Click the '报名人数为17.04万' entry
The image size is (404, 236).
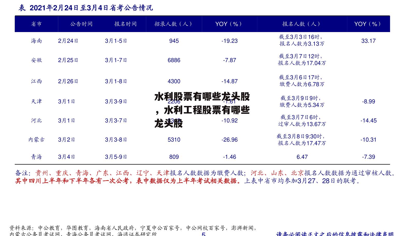click(302, 63)
